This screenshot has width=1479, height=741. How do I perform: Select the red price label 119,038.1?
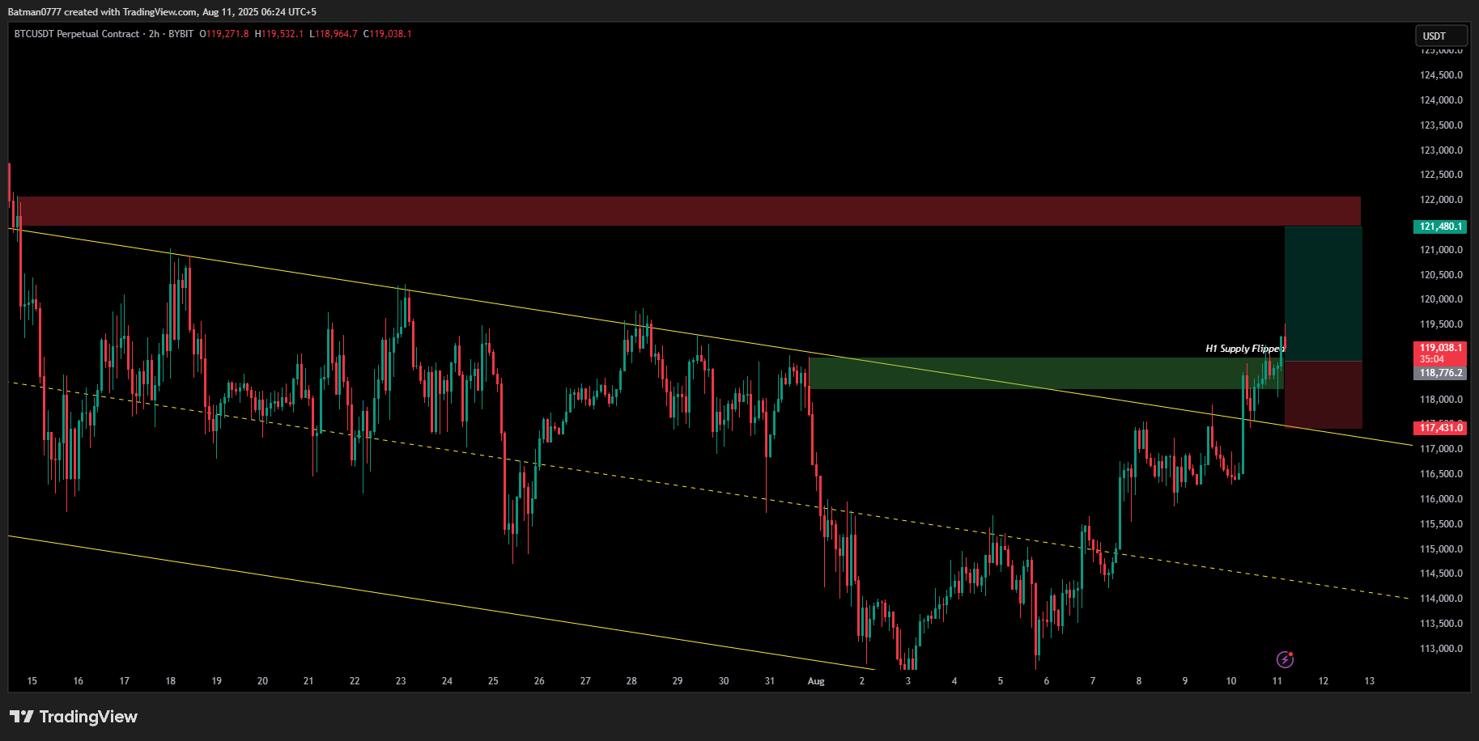pos(1442,347)
